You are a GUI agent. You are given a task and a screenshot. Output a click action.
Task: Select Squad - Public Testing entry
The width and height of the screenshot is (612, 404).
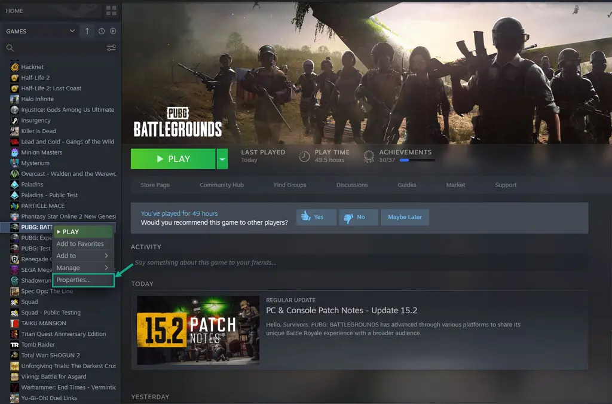[51, 313]
